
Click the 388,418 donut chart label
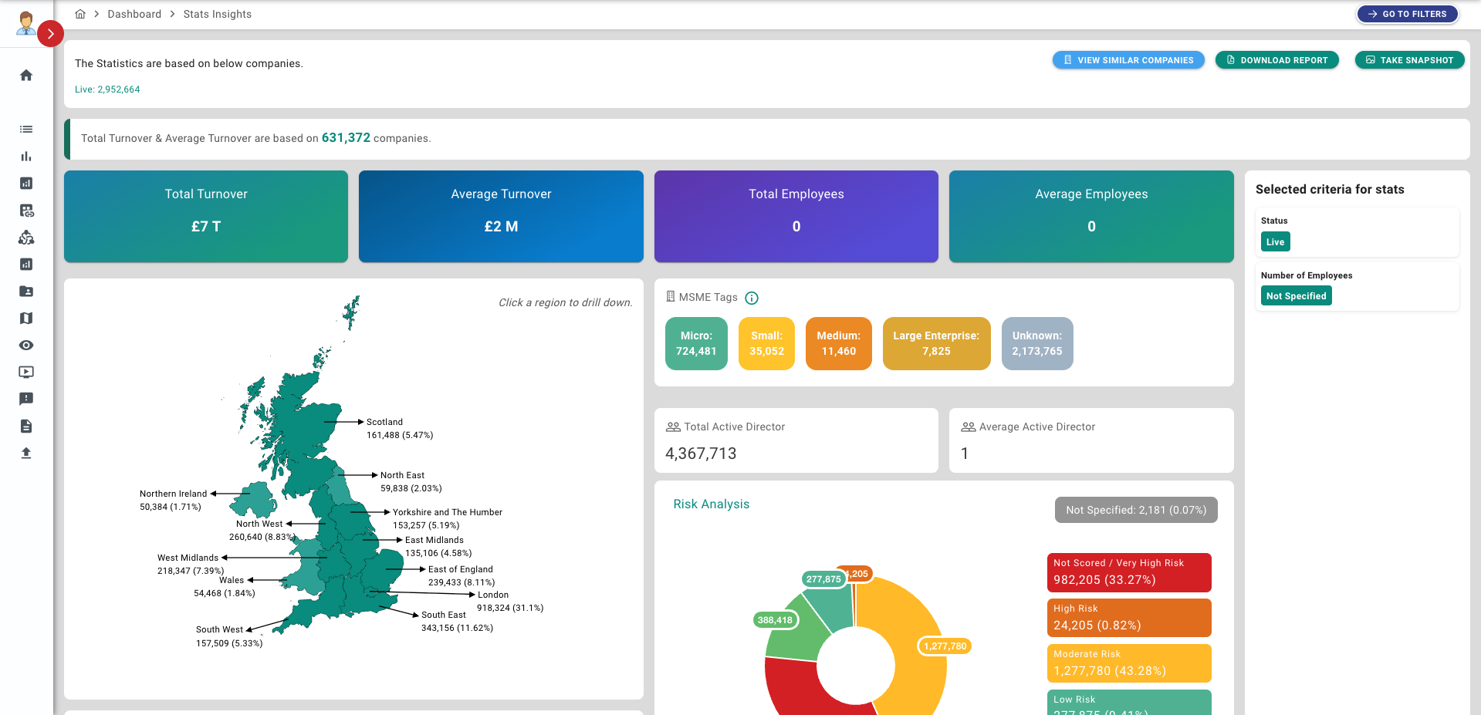[775, 620]
